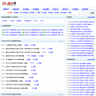96x96 pixels.
Task: Open the 中超直播 sub-navigation link
Action: click(x=10, y=13)
